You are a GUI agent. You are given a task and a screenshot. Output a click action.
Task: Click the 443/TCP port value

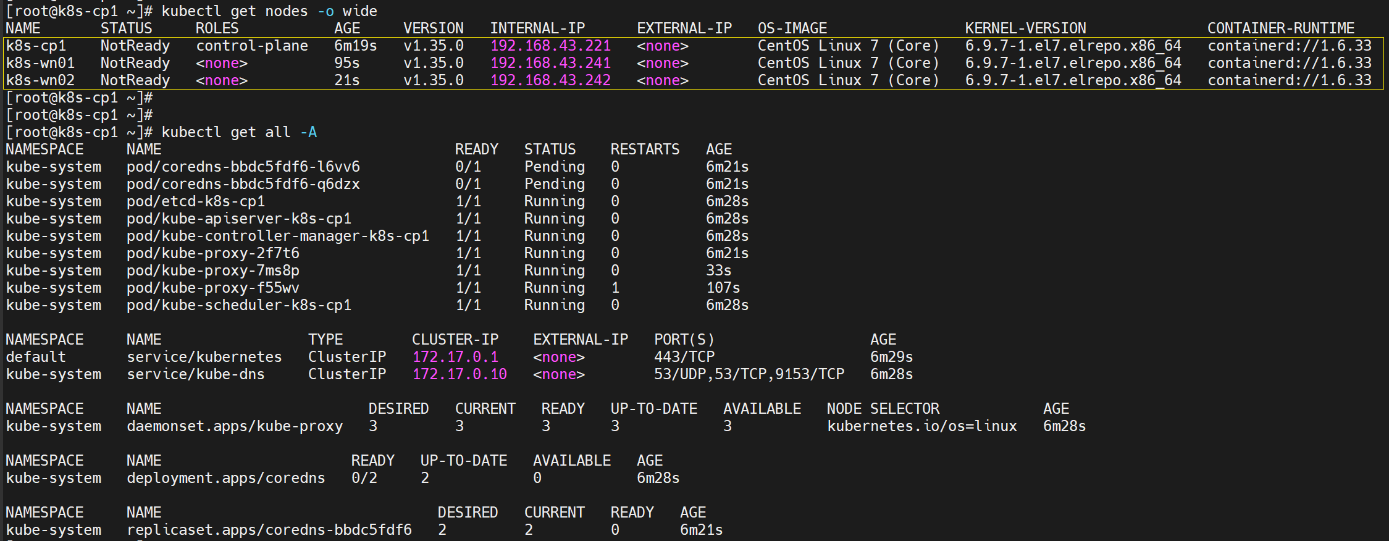(684, 357)
